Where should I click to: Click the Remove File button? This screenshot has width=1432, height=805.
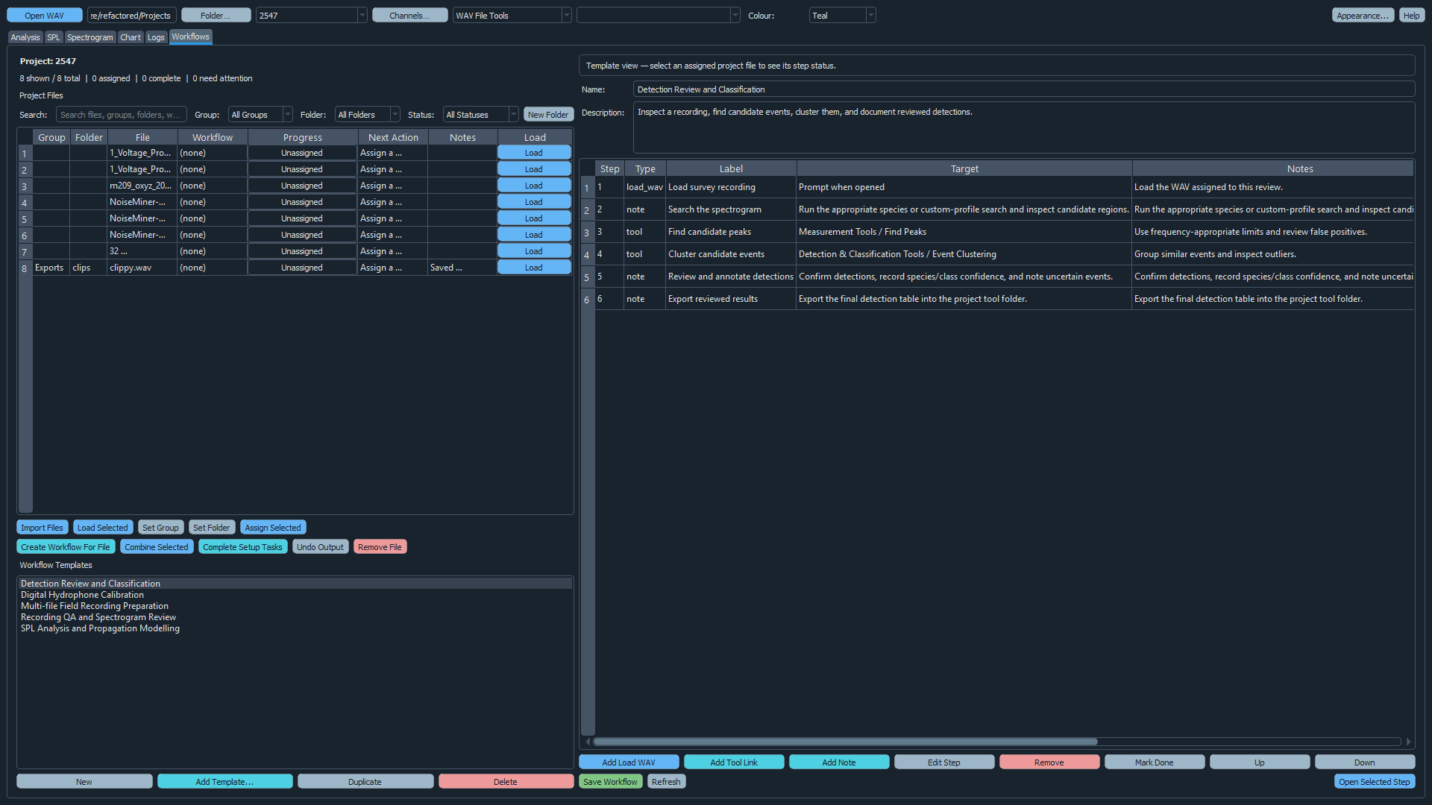pyautogui.click(x=380, y=547)
